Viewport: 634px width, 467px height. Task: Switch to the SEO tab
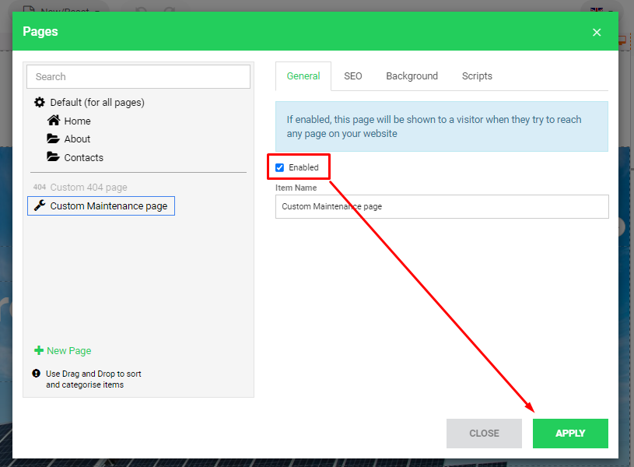pyautogui.click(x=353, y=76)
